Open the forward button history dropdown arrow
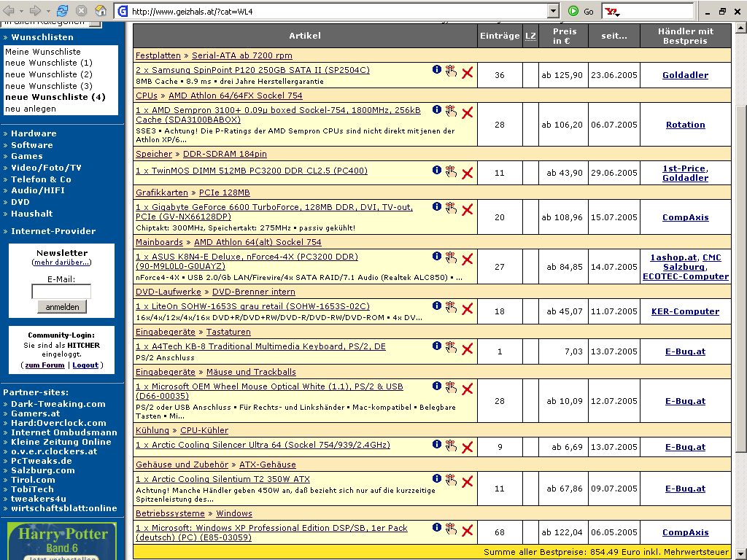The image size is (747, 560). point(47,11)
